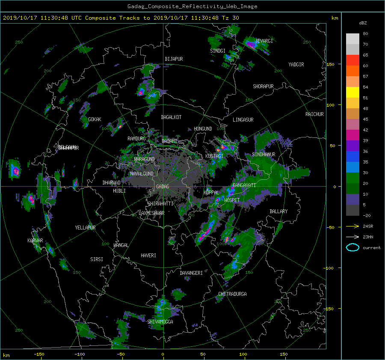Click the timestamp Composite Tracks header text
The width and height of the screenshot is (385, 360).
(121, 18)
